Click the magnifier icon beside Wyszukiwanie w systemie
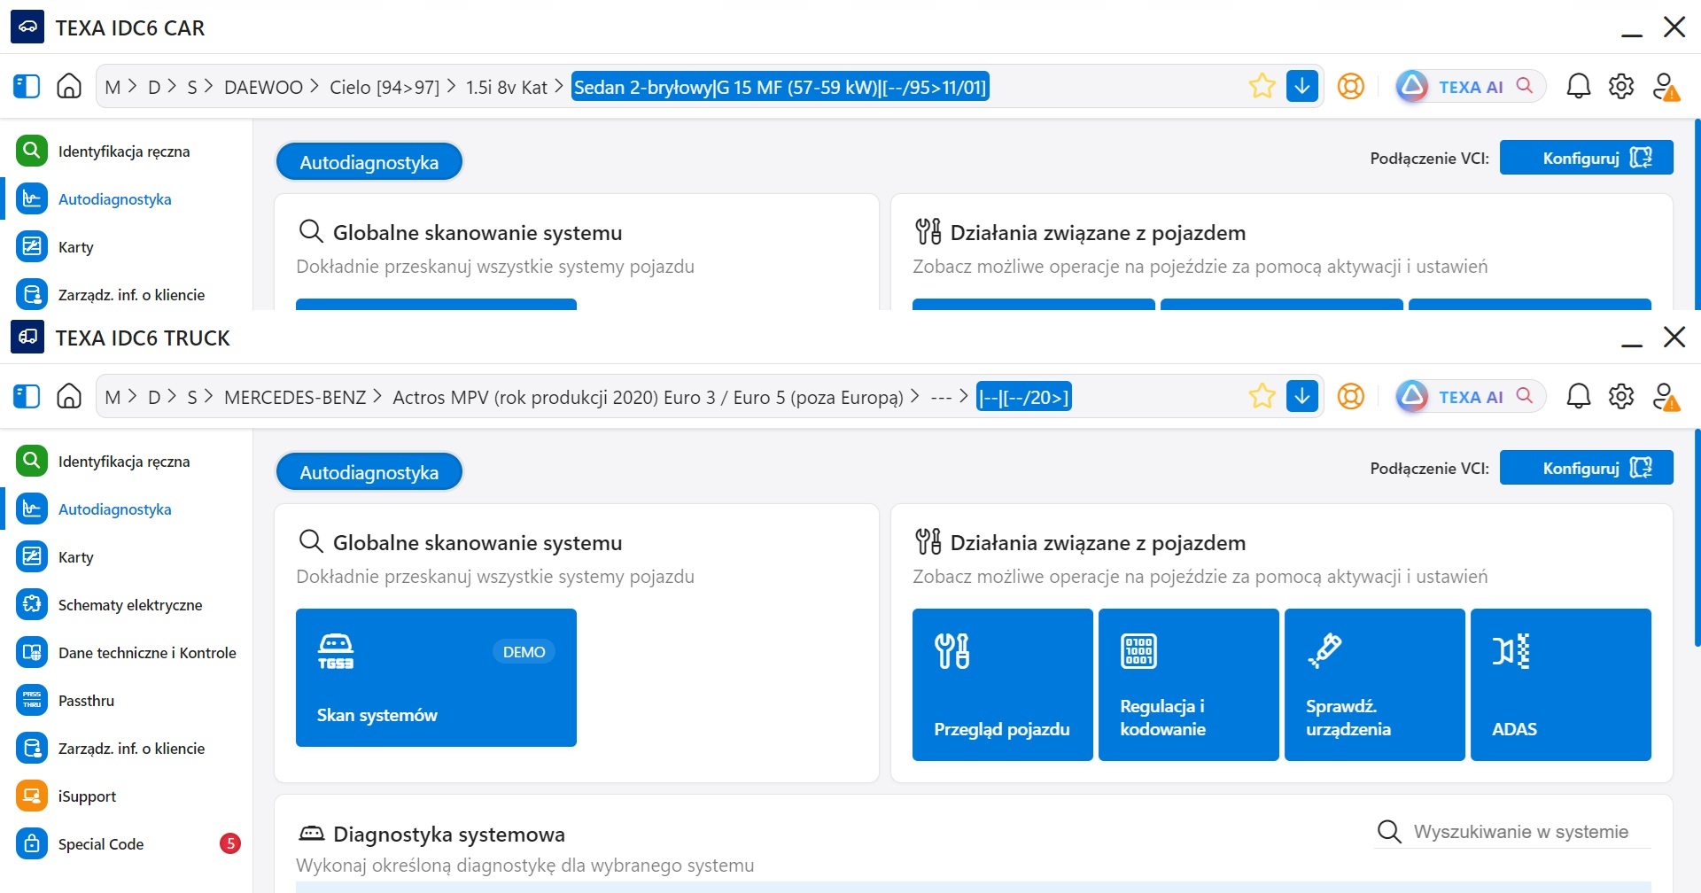The height and width of the screenshot is (893, 1701). [x=1389, y=832]
